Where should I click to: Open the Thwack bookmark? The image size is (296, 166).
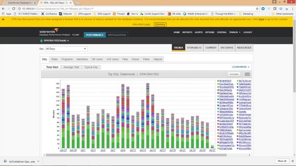[x=119, y=14]
